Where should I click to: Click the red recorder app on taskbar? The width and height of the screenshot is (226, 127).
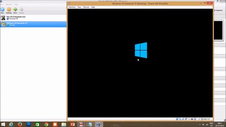coord(81,124)
